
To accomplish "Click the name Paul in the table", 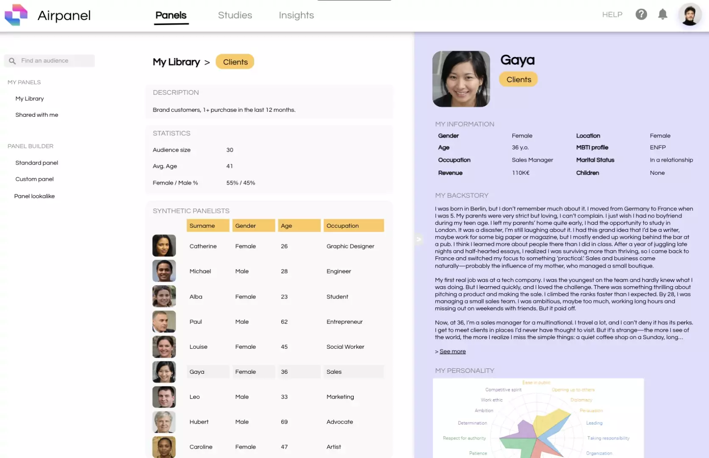I will (196, 322).
